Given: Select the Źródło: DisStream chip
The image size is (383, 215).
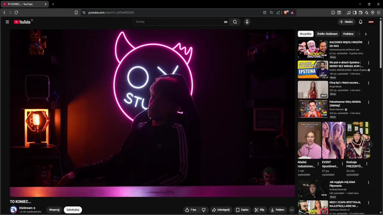Looking at the screenshot, I should (x=327, y=34).
